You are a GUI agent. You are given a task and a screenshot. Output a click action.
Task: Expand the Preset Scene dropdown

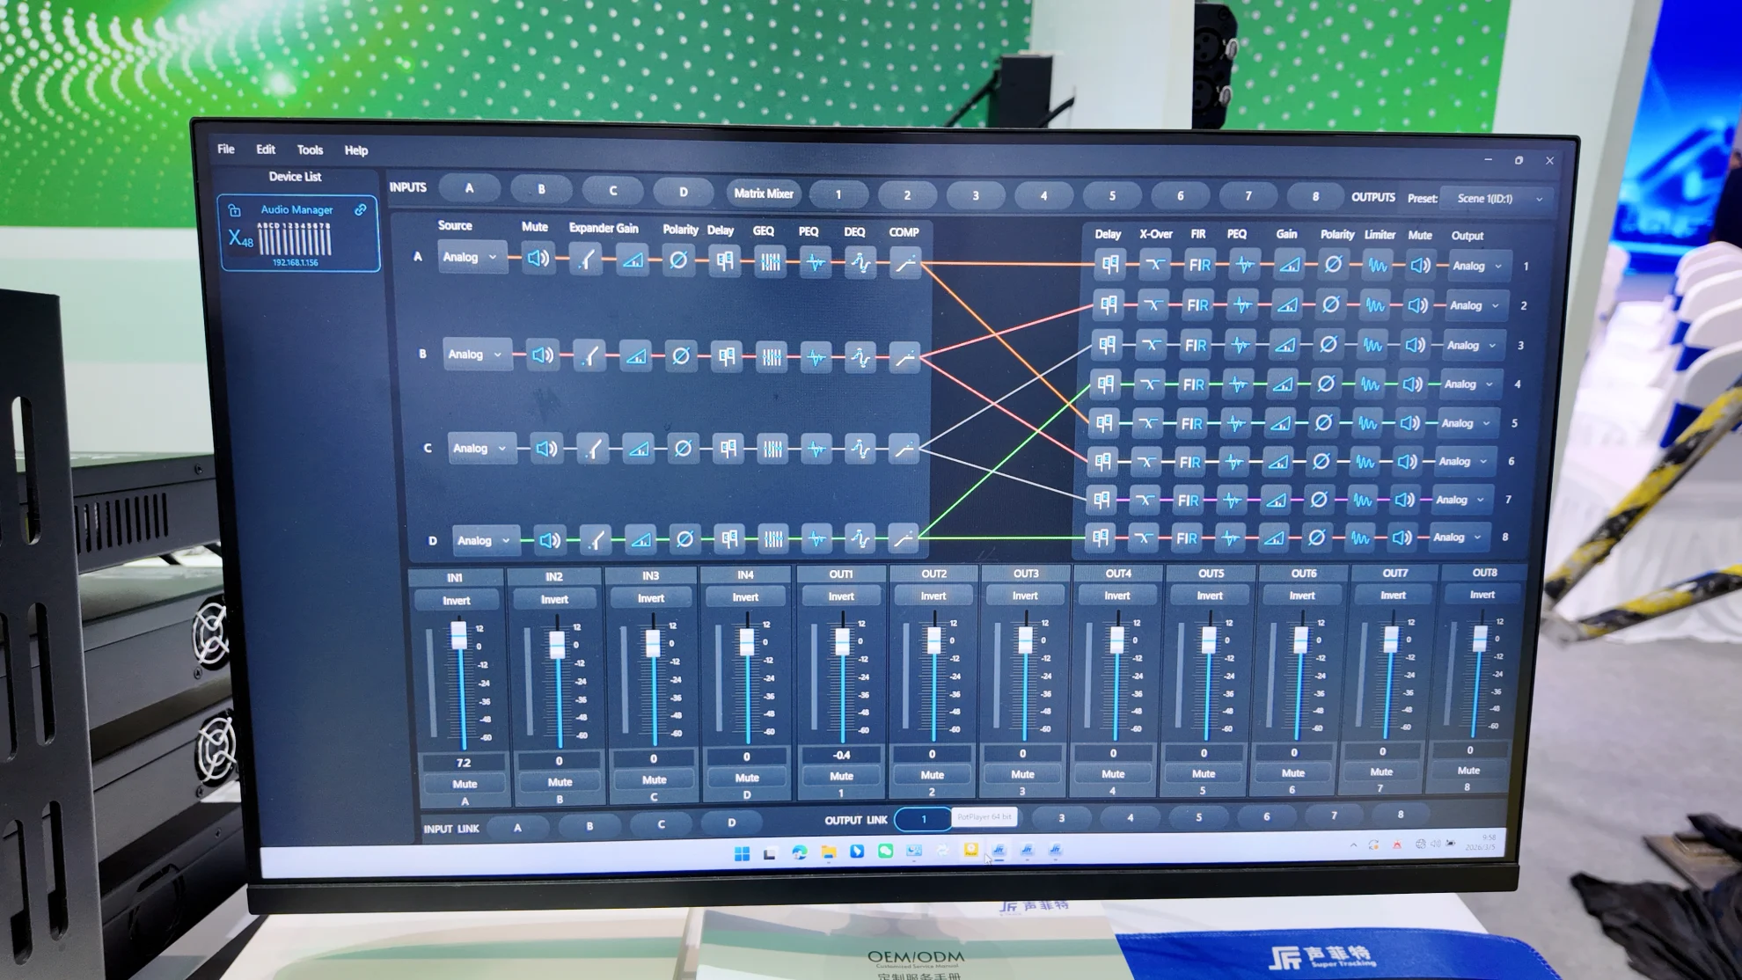click(x=1498, y=199)
